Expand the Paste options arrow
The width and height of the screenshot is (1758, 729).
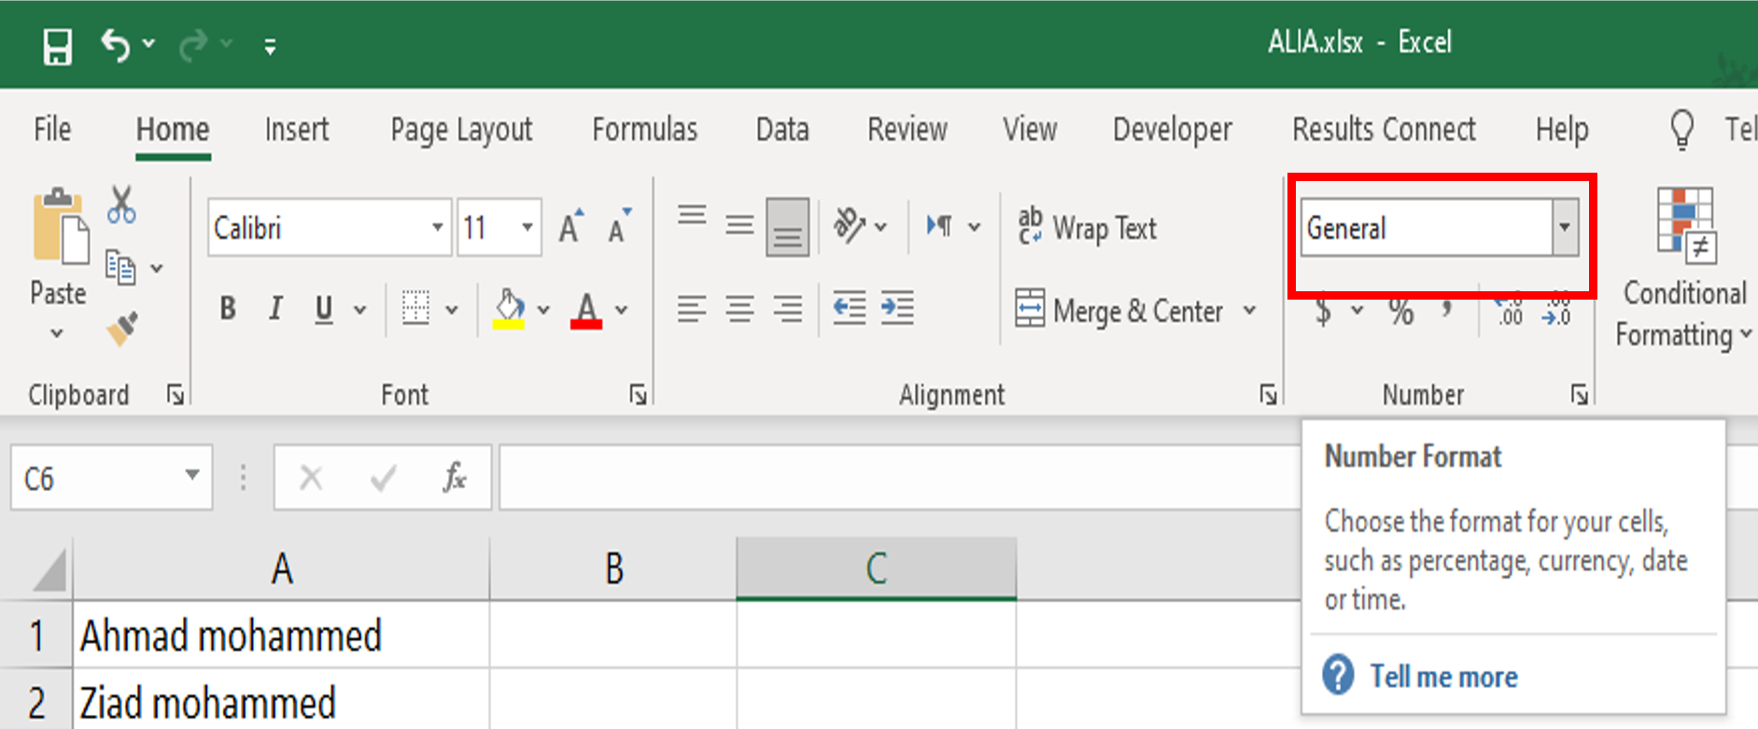tap(57, 332)
